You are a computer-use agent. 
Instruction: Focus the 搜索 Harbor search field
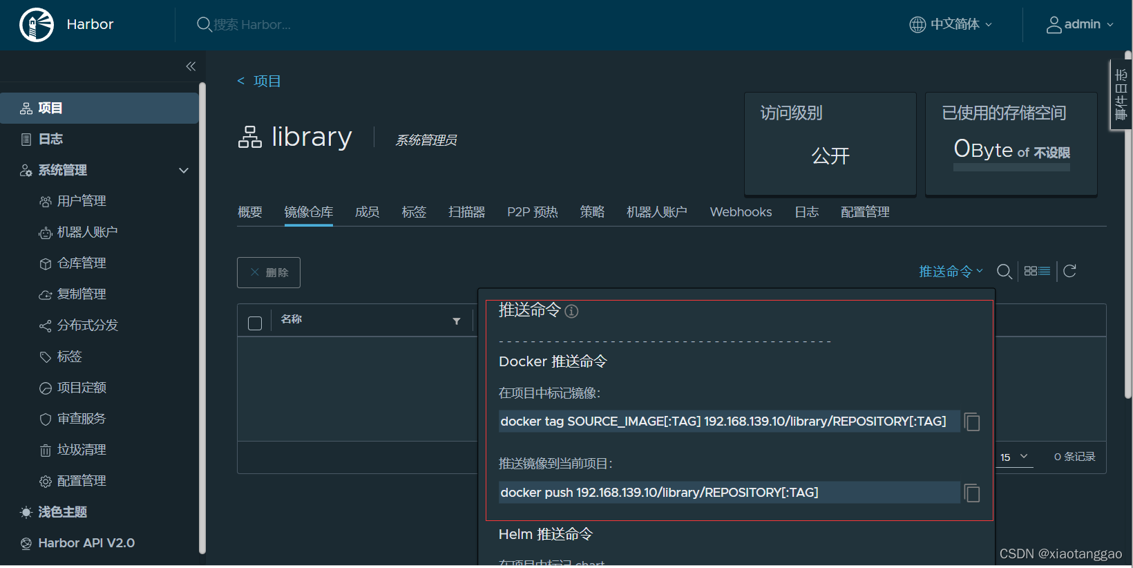[x=251, y=25]
